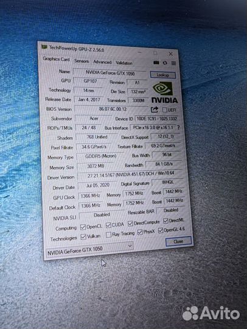Click the GPU-Z title bar app icon
The image size is (247, 329).
44,47
